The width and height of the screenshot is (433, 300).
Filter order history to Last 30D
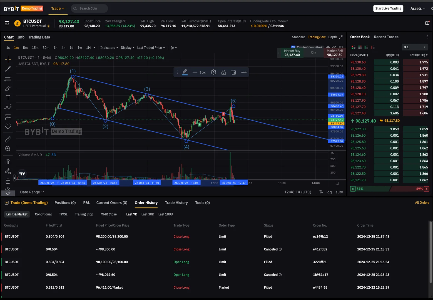point(148,214)
